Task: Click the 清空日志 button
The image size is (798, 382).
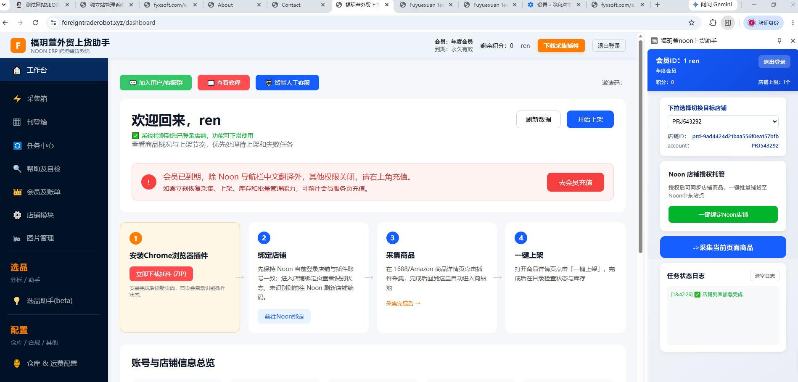Action: (x=765, y=276)
